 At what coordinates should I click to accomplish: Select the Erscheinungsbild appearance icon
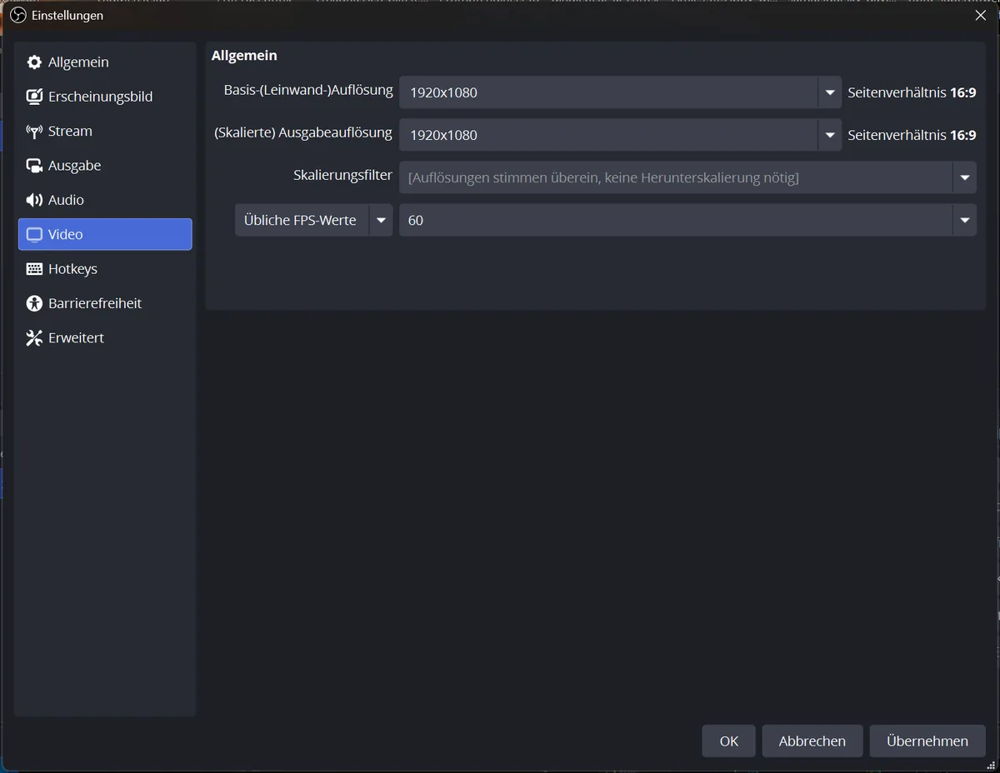tap(34, 97)
